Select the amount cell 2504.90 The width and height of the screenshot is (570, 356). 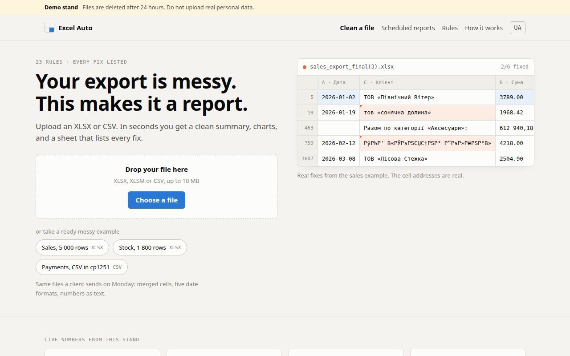pyautogui.click(x=515, y=159)
